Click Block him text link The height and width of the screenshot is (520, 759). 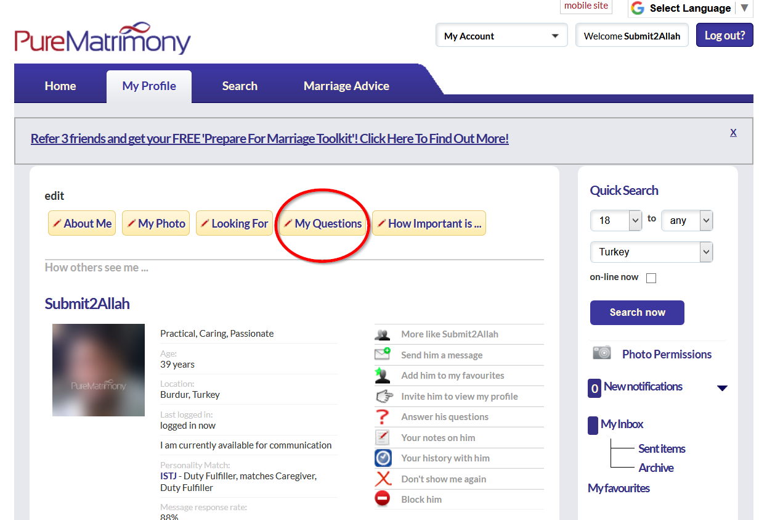421,499
